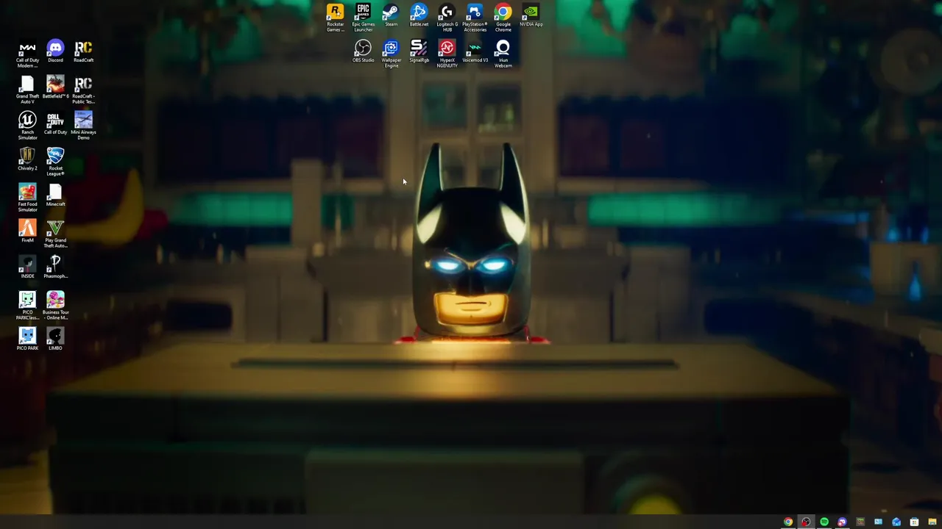Select the Grand Theft Auto V file icon
Screen dimensions: 942x529
pos(27,90)
